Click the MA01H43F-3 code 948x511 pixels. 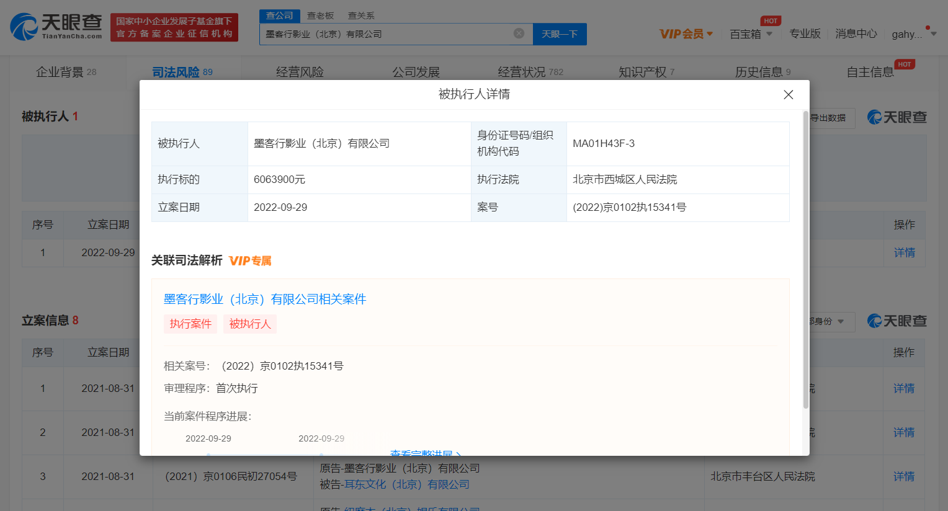[x=604, y=143]
